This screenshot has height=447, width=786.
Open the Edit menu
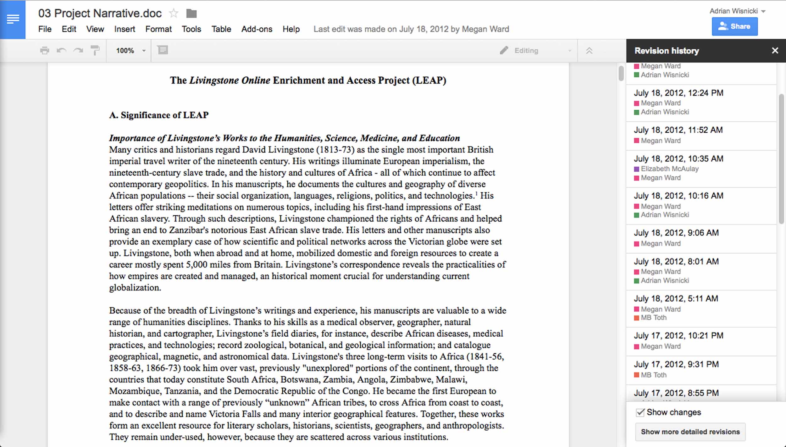tap(69, 29)
